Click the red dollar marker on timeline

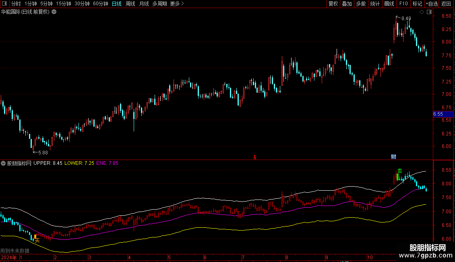coord(255,157)
